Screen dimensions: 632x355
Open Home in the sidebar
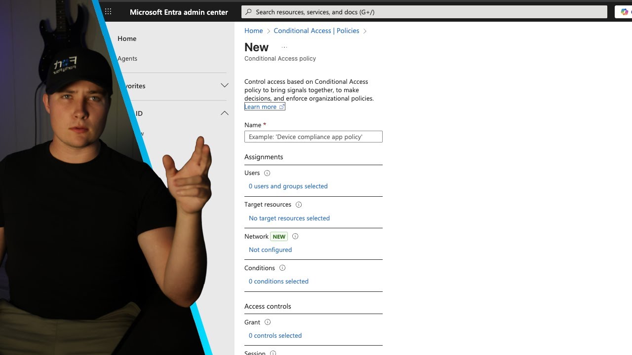pos(127,38)
